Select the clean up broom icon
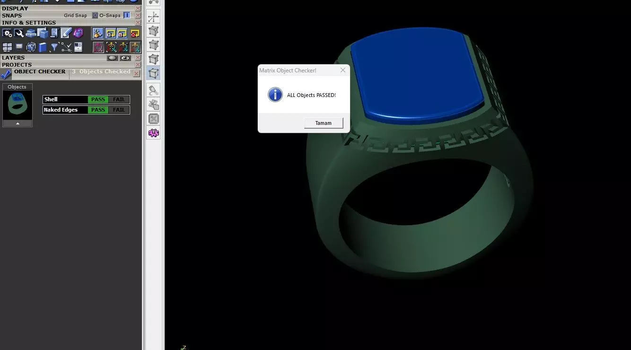Image resolution: width=631 pixels, height=350 pixels. point(98,33)
